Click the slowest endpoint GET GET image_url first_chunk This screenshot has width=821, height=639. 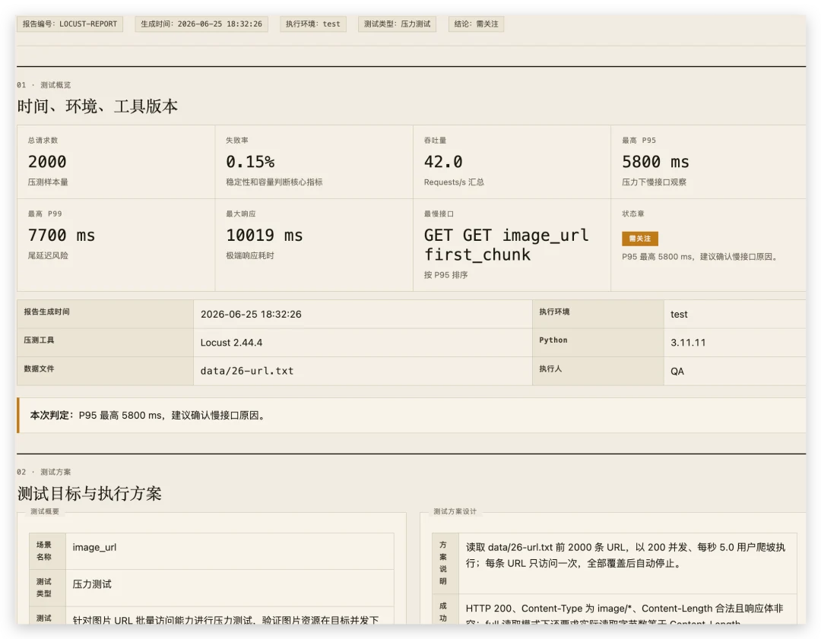tap(506, 245)
